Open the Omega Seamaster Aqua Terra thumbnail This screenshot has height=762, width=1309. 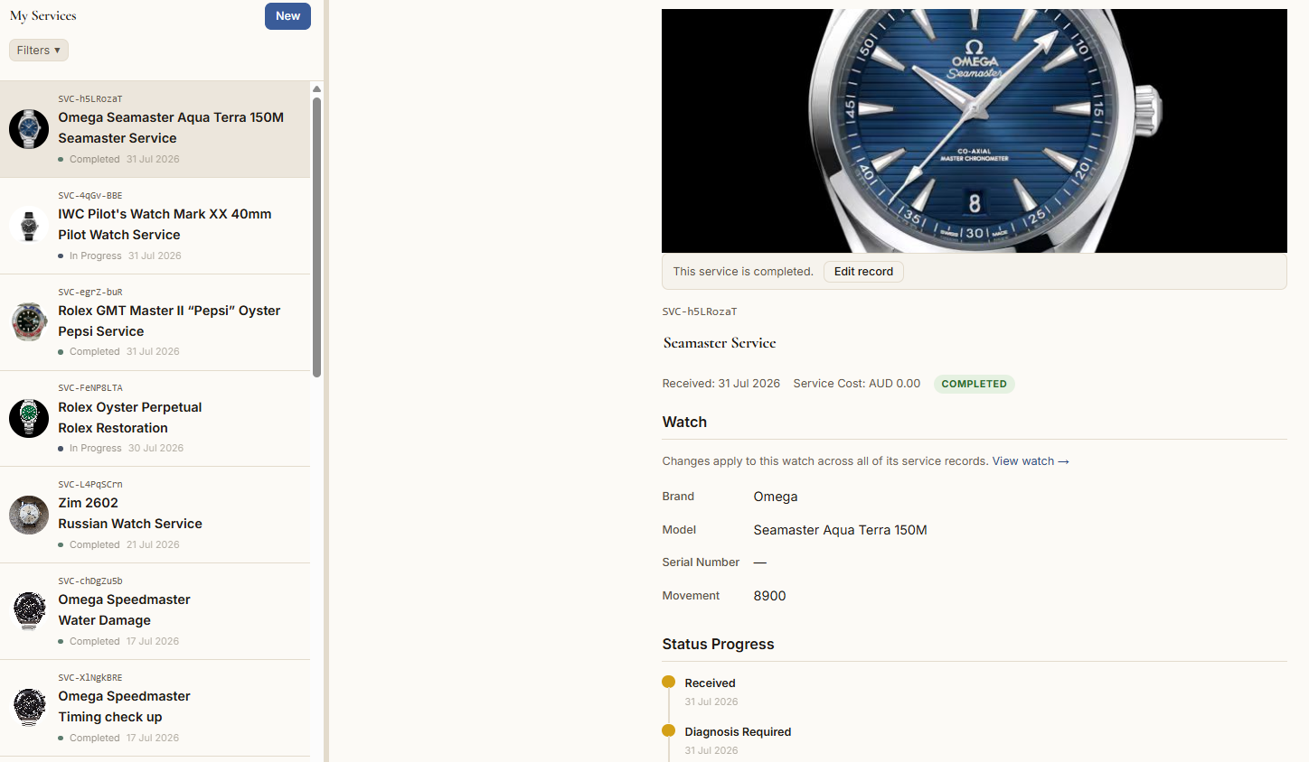click(x=29, y=129)
